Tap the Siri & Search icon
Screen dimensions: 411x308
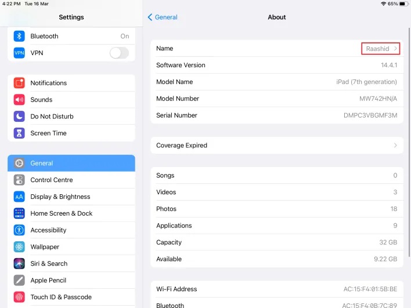(19, 264)
